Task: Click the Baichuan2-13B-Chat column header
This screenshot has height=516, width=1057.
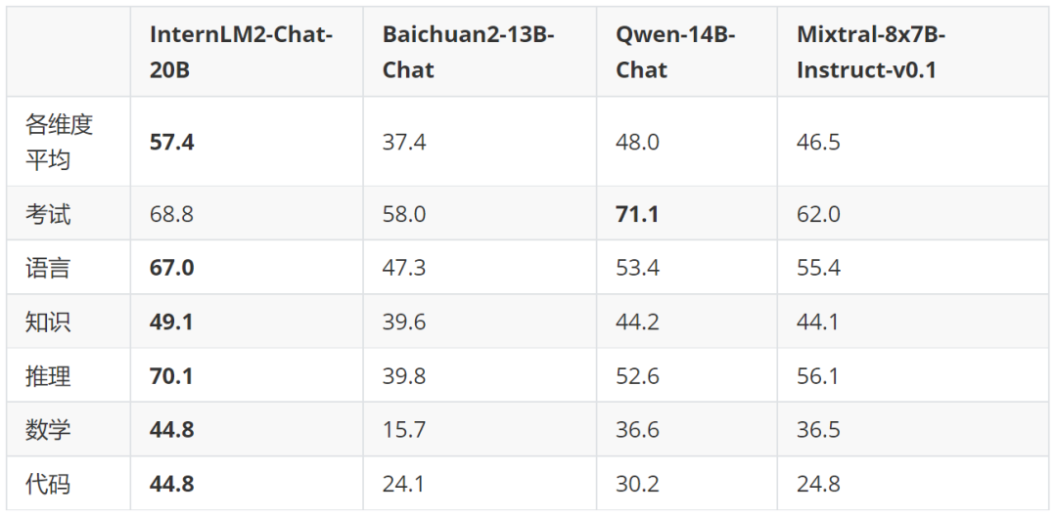Action: click(x=468, y=52)
